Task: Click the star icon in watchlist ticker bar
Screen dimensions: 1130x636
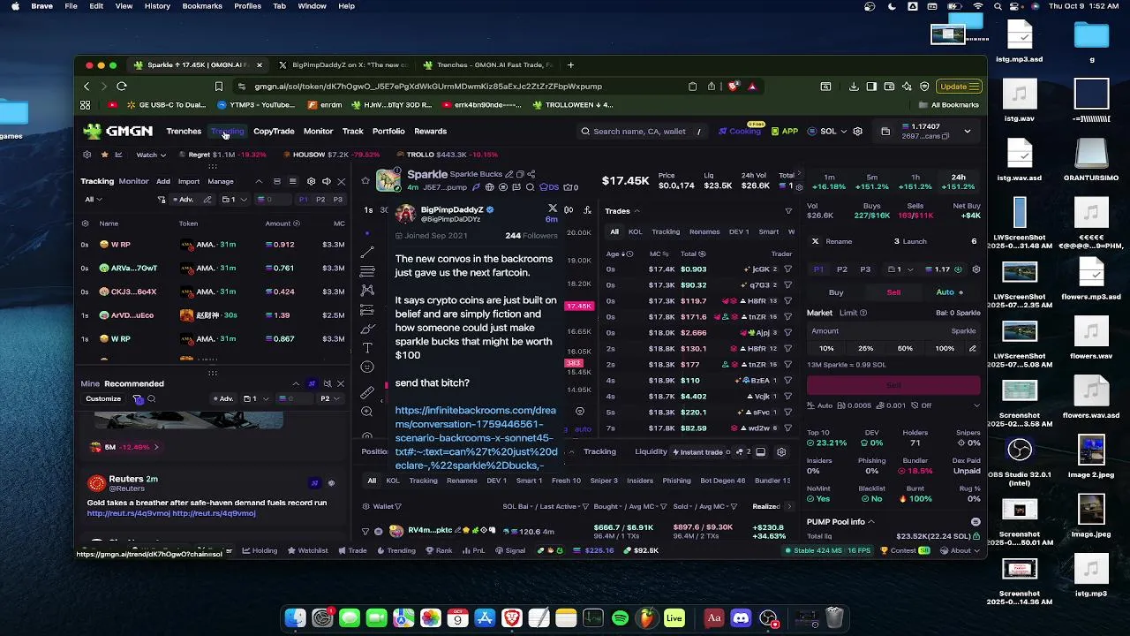Action: pos(104,155)
